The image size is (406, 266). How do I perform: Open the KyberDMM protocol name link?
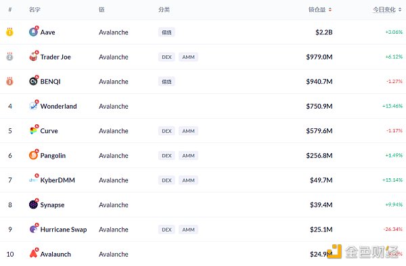pos(58,180)
